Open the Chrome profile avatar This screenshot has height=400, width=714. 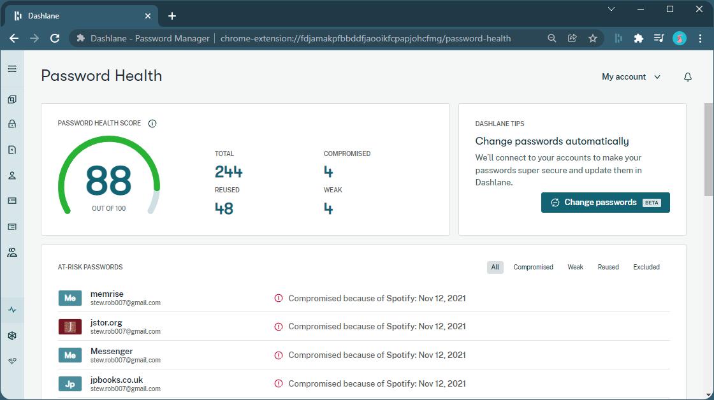[x=680, y=38]
